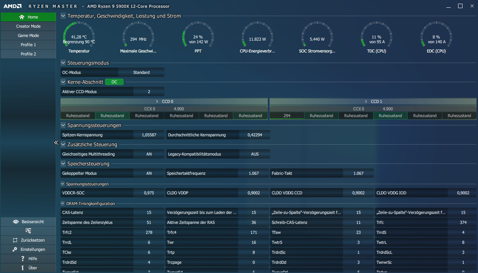This screenshot has width=478, height=273.
Task: Click the CLDO VDDG IOD field
Action: 426,193
